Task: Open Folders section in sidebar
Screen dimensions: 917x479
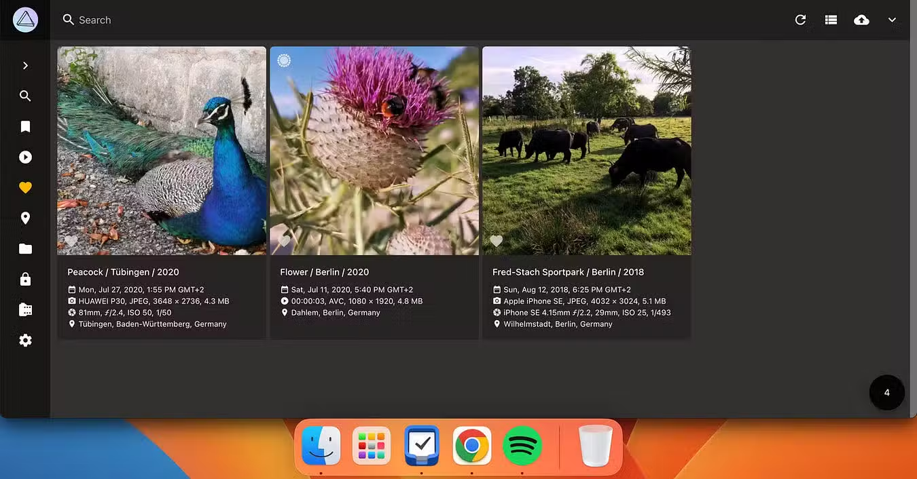Action: (x=25, y=249)
